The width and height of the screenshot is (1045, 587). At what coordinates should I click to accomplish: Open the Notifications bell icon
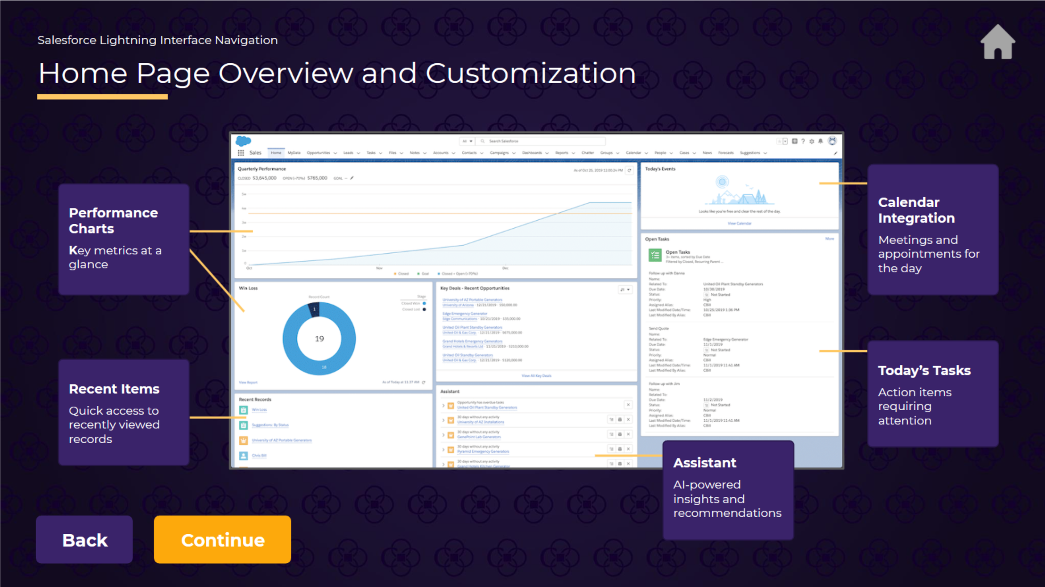coord(820,141)
